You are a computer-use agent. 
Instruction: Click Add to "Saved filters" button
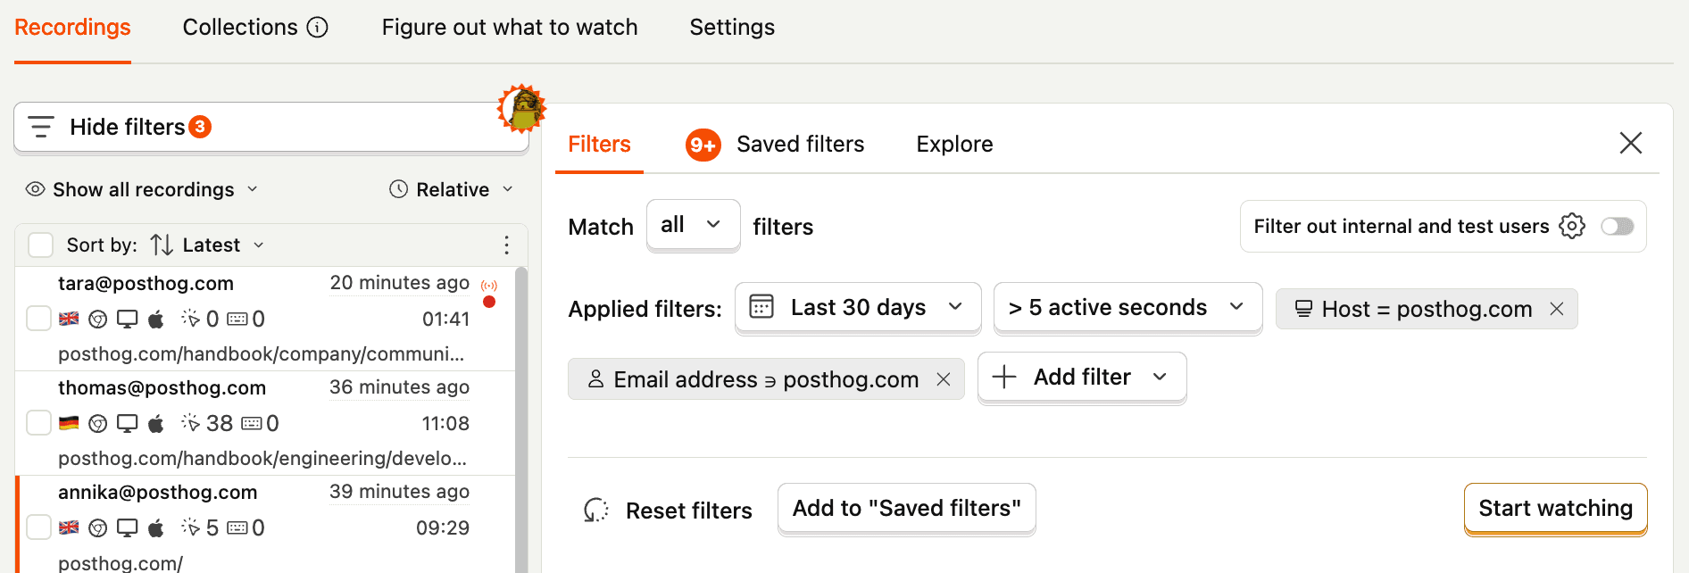coord(907,509)
